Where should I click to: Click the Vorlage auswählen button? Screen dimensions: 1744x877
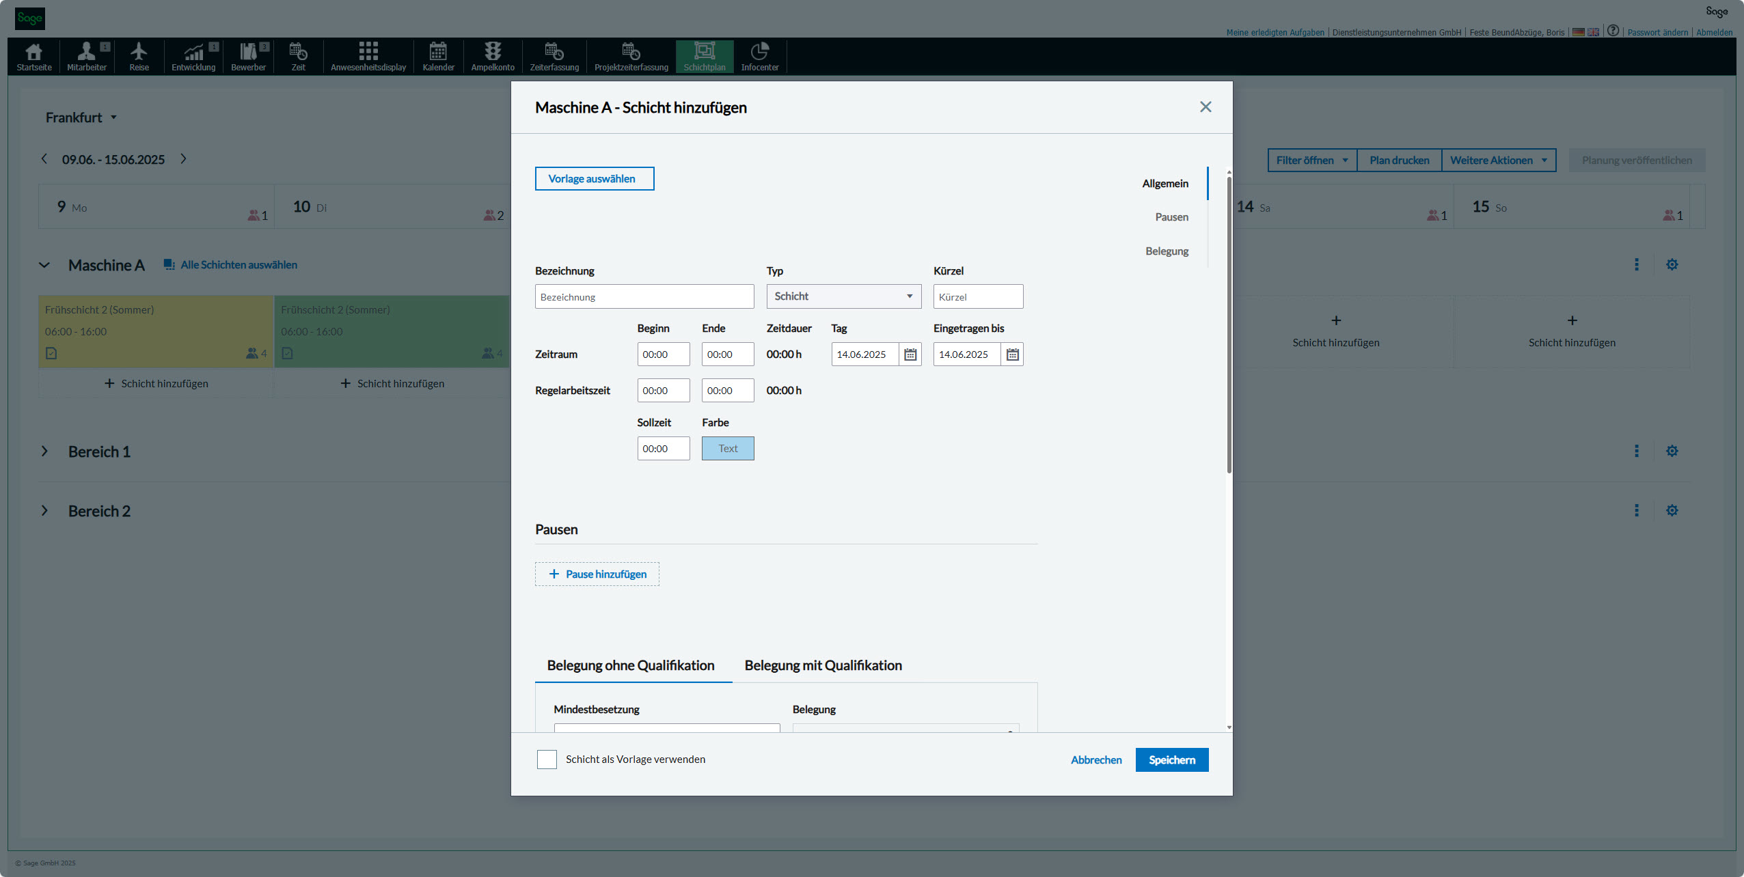pos(594,179)
